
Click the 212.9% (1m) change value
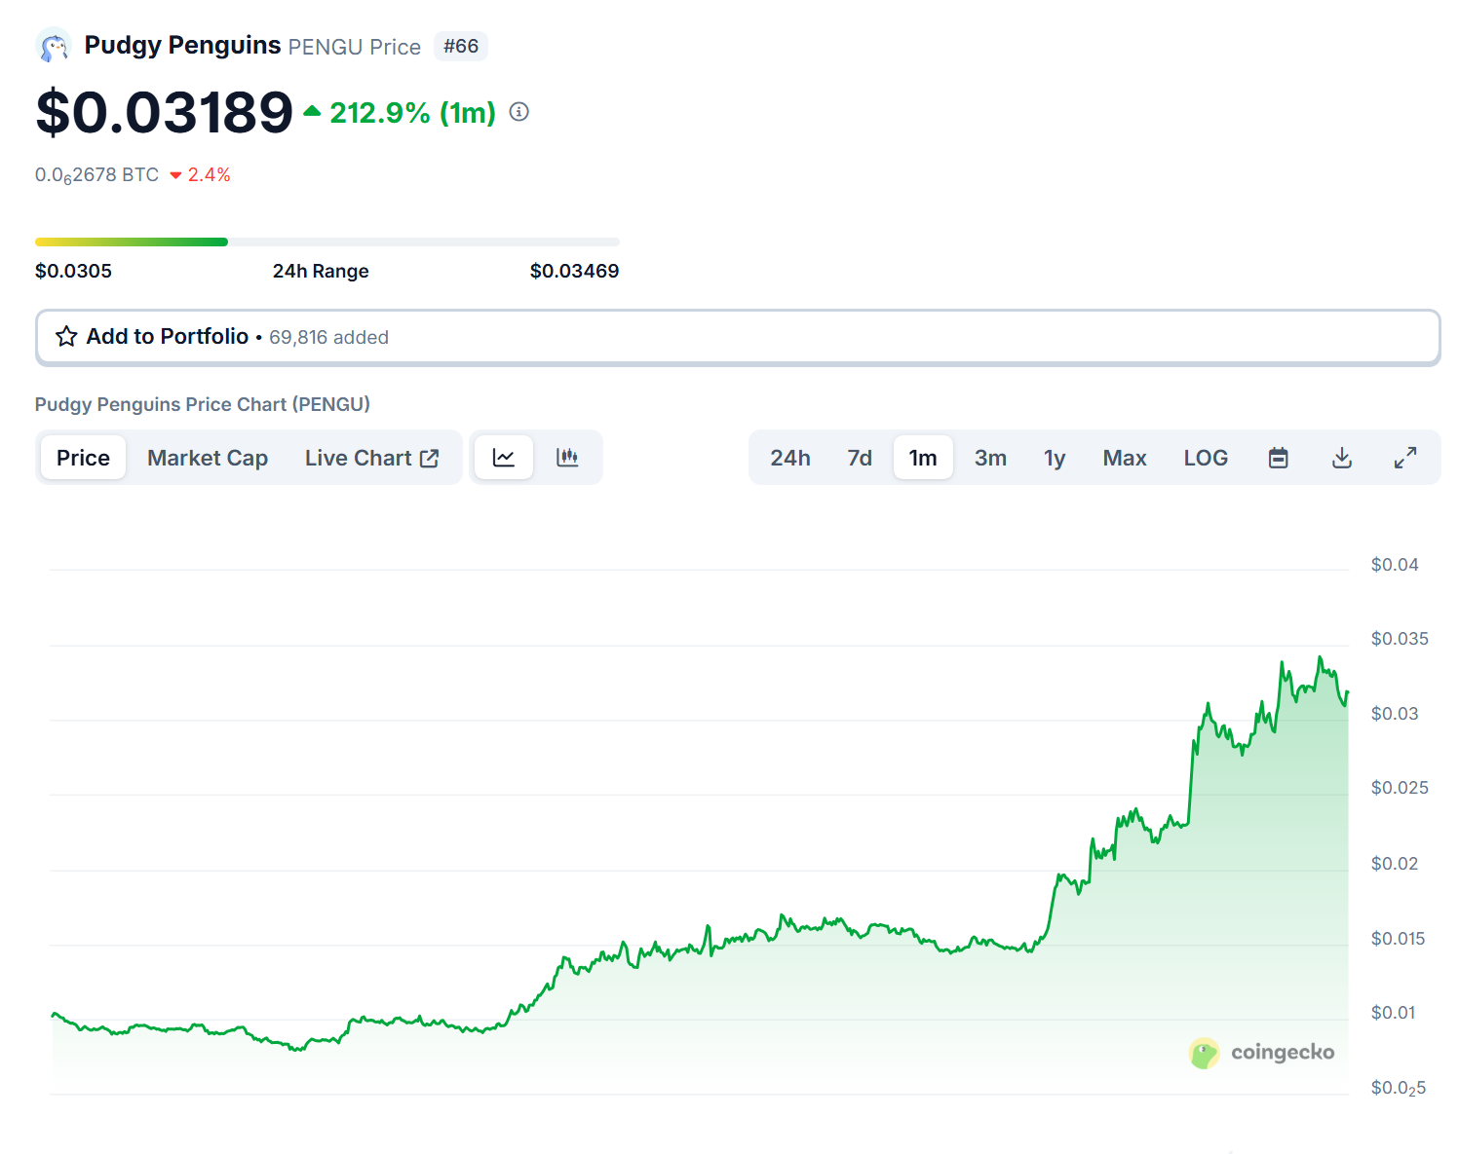point(412,113)
